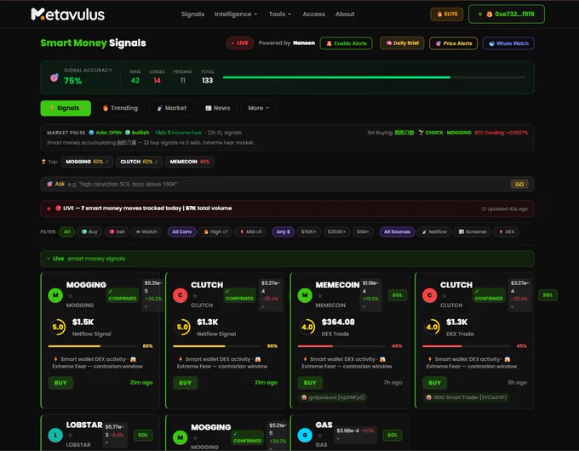Click BUY on the MEMECOIN card
This screenshot has height=451, width=579.
(310, 383)
